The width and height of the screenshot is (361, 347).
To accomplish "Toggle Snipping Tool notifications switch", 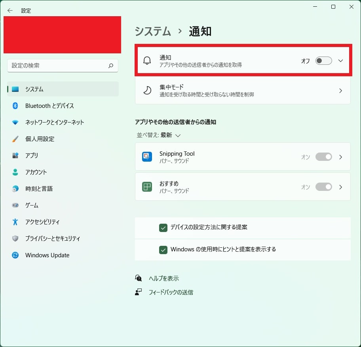I will (323, 157).
